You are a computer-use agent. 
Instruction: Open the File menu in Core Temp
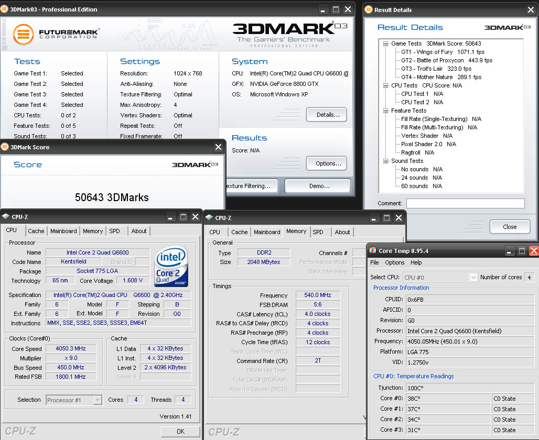[x=374, y=262]
